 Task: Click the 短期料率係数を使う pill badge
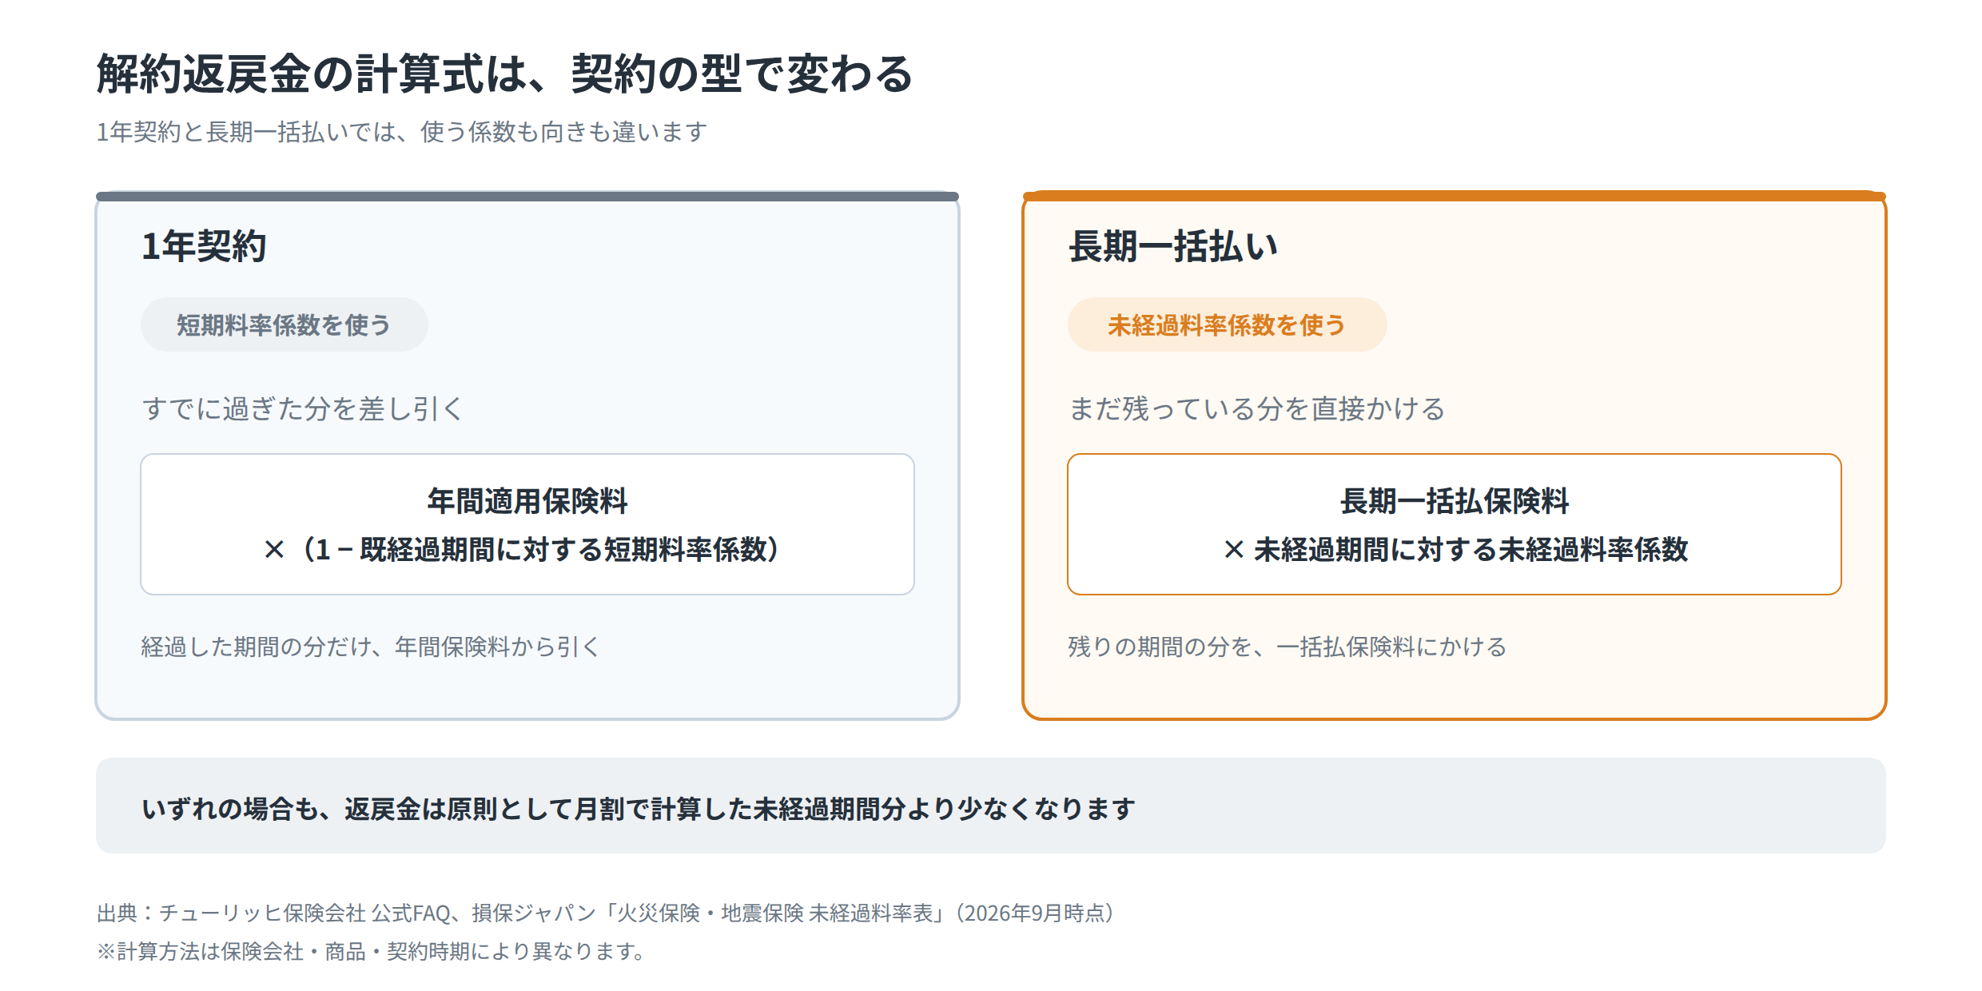285,324
